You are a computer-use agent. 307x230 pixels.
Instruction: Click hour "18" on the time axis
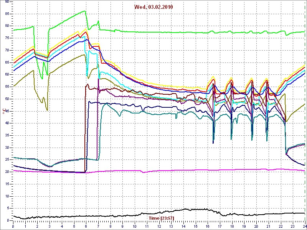(232, 226)
